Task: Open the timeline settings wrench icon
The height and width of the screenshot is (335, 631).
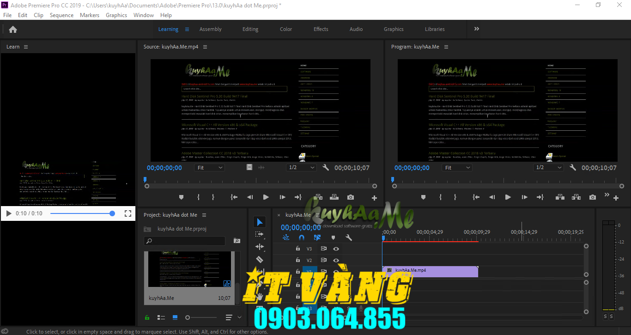Action: point(349,238)
